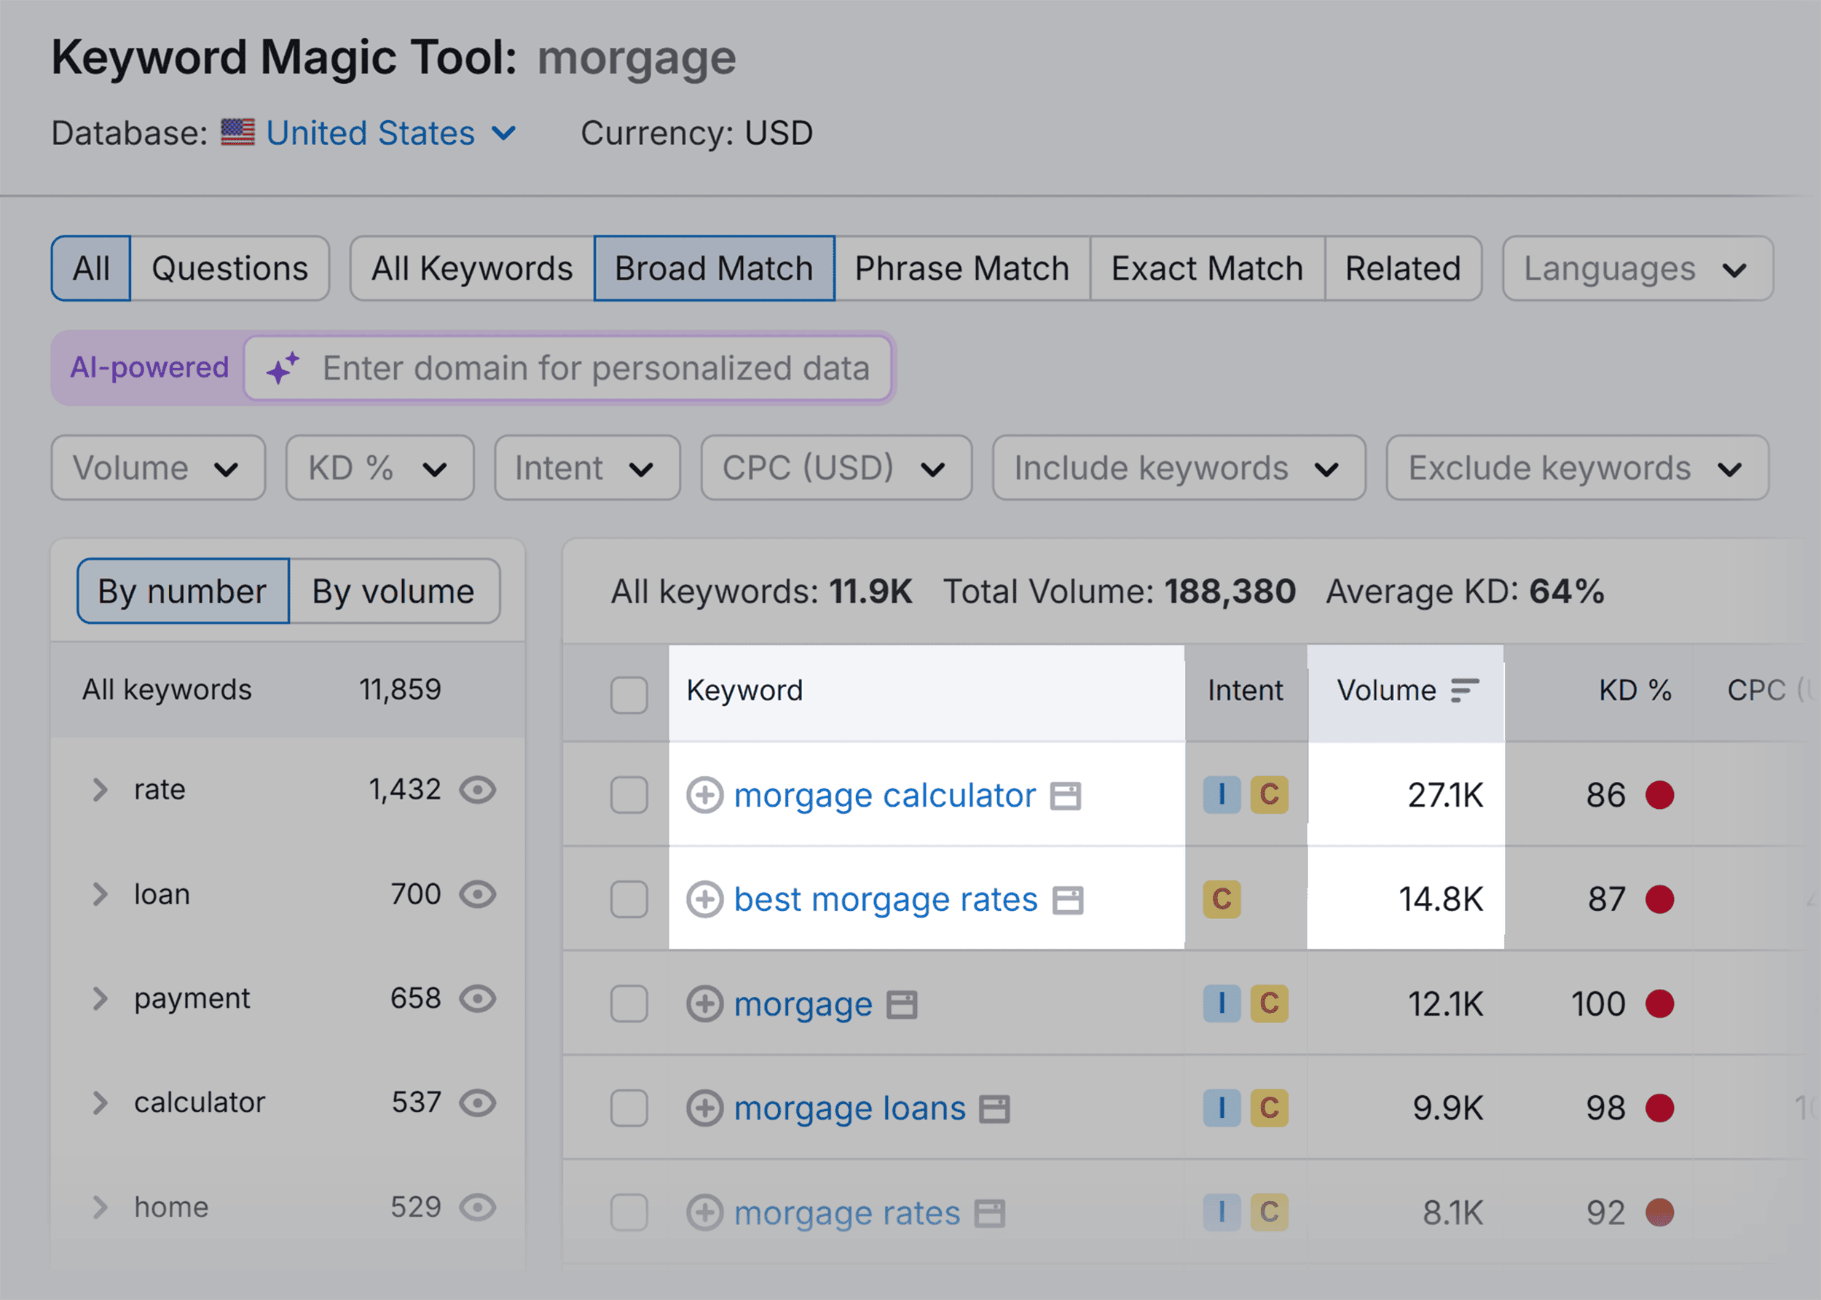Click the plus icon beside "morgage calculator"

705,795
